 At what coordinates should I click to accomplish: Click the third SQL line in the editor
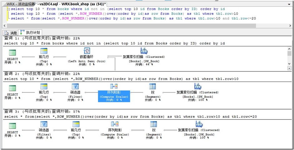tap(133, 18)
